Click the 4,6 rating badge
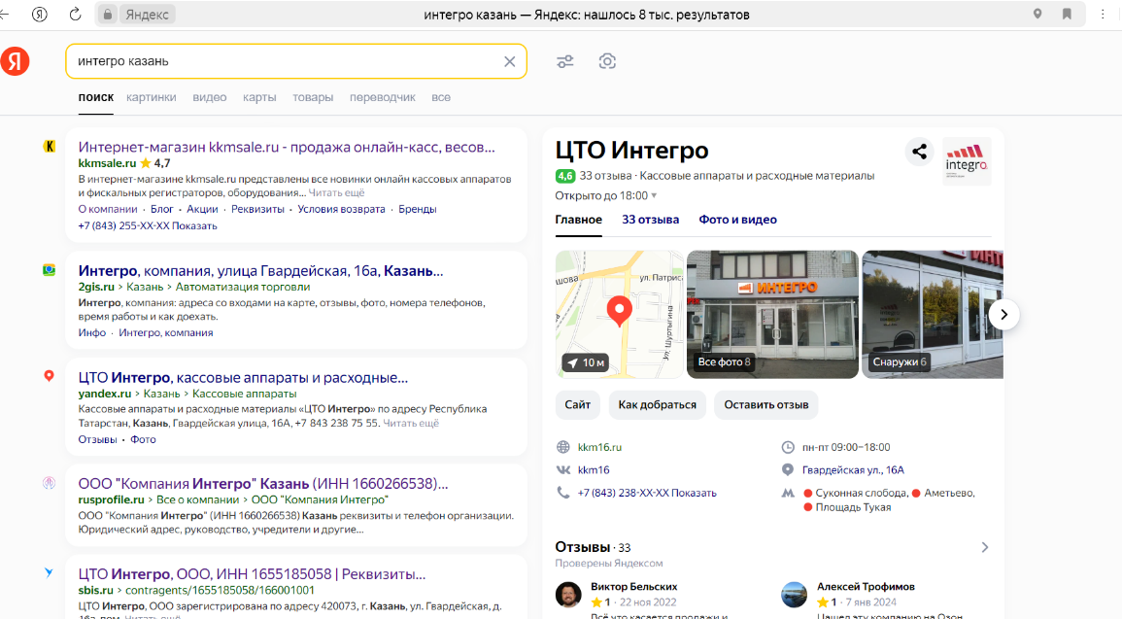The width and height of the screenshot is (1122, 619). 565,176
